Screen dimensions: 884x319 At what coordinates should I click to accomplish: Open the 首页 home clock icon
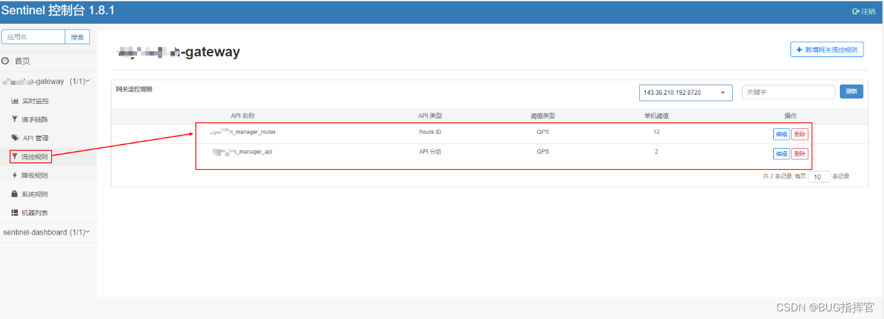coord(5,61)
